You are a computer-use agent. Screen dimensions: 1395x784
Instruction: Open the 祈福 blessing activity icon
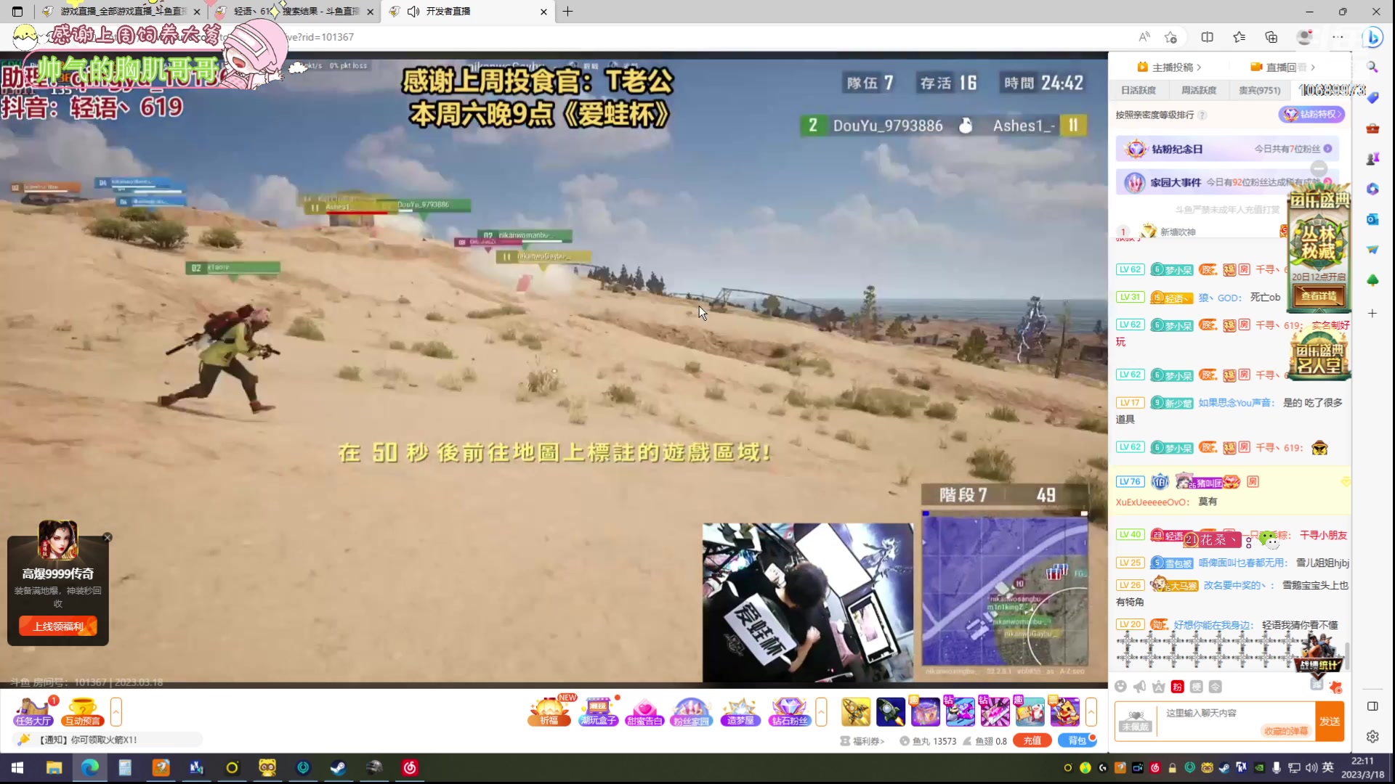coord(549,711)
